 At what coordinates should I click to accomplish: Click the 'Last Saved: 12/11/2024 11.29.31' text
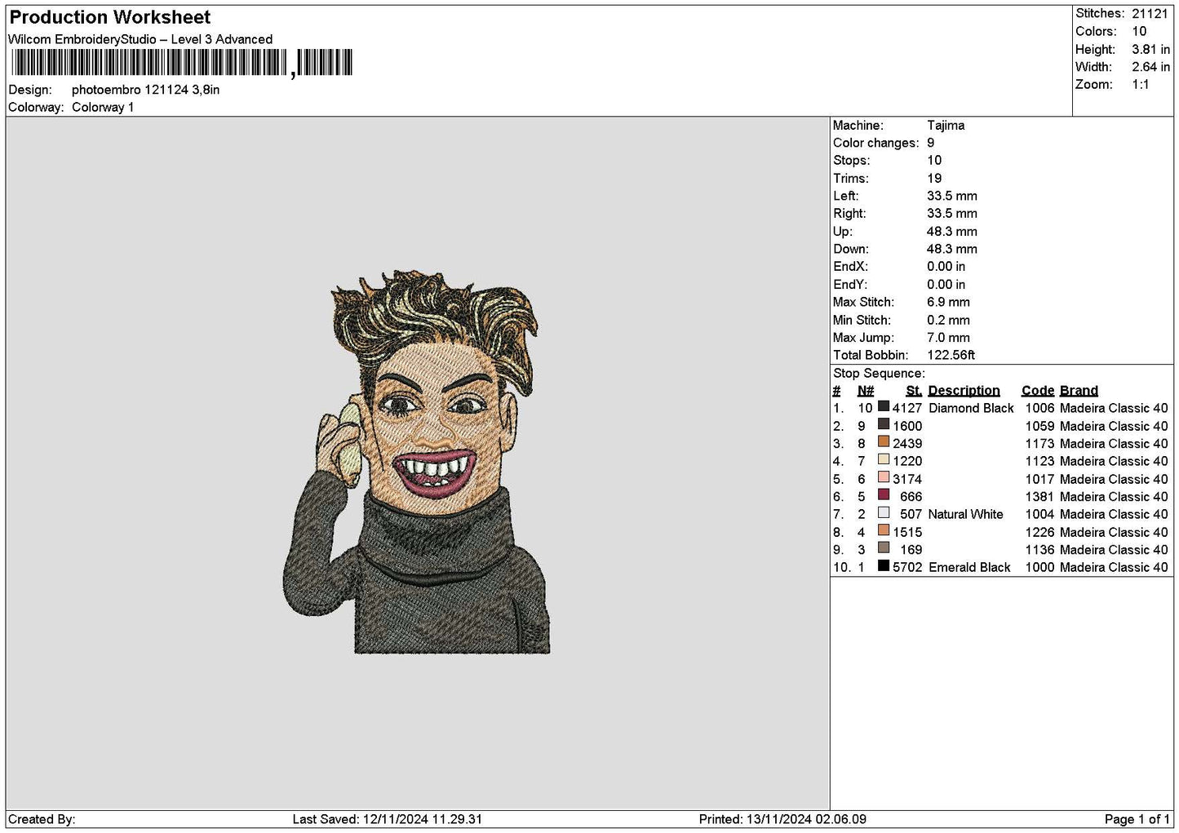click(x=388, y=819)
